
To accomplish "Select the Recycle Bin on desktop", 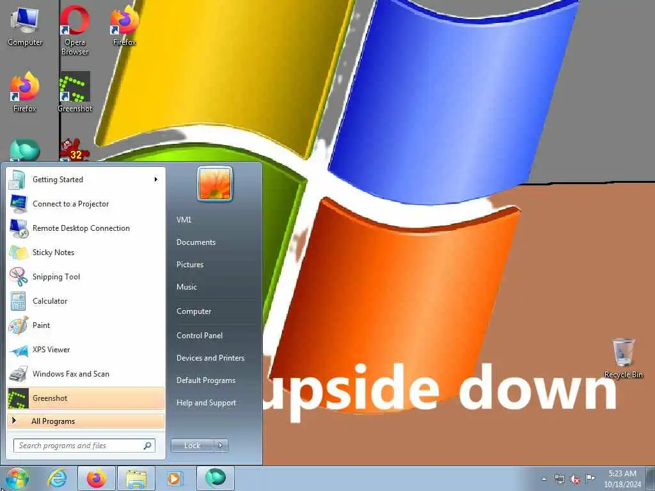I will point(624,358).
